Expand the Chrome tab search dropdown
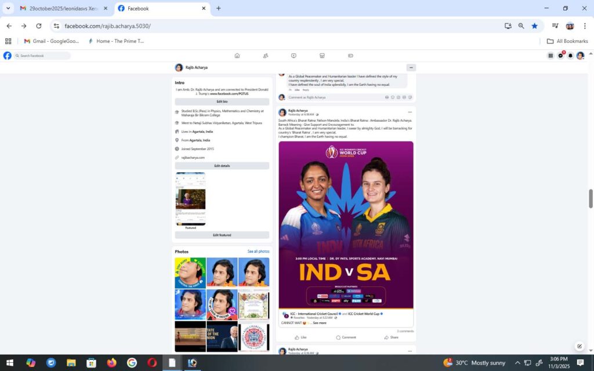Image resolution: width=594 pixels, height=371 pixels. coord(8,8)
